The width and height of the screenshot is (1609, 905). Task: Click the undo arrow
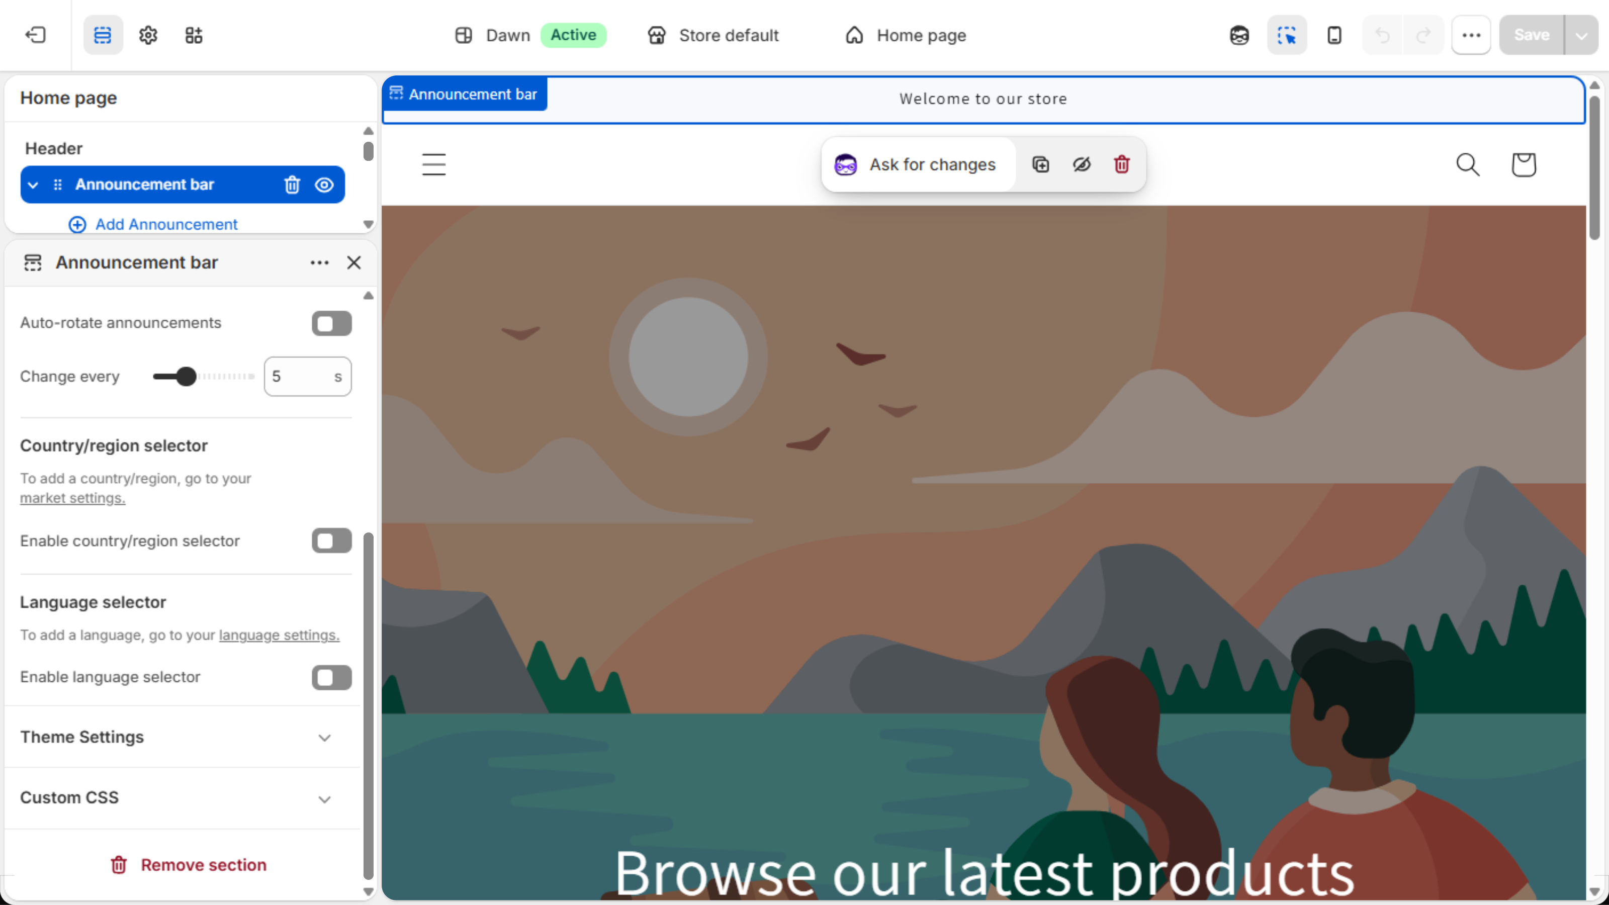(x=1382, y=35)
